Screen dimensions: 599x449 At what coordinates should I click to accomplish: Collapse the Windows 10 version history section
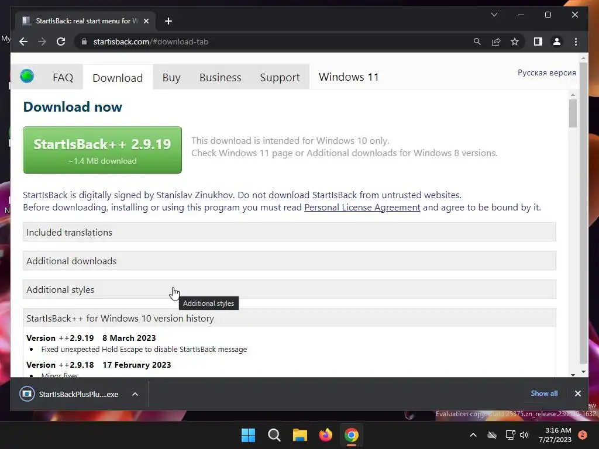[289, 318]
